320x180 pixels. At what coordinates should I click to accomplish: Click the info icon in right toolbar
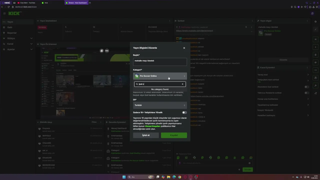point(315,22)
